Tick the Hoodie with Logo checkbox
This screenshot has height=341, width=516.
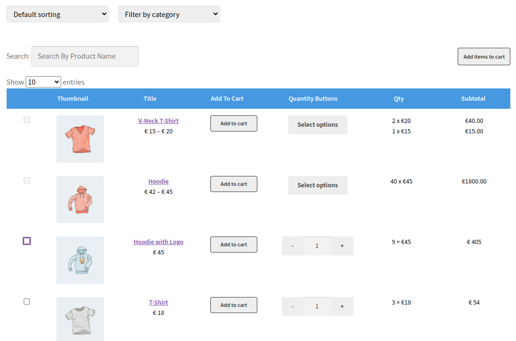point(27,241)
